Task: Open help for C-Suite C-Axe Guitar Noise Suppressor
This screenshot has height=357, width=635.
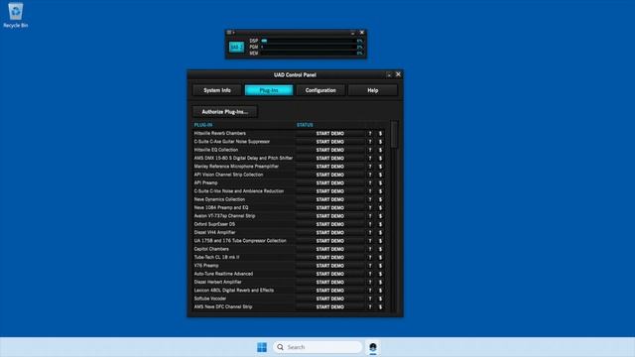Action: pyautogui.click(x=370, y=142)
